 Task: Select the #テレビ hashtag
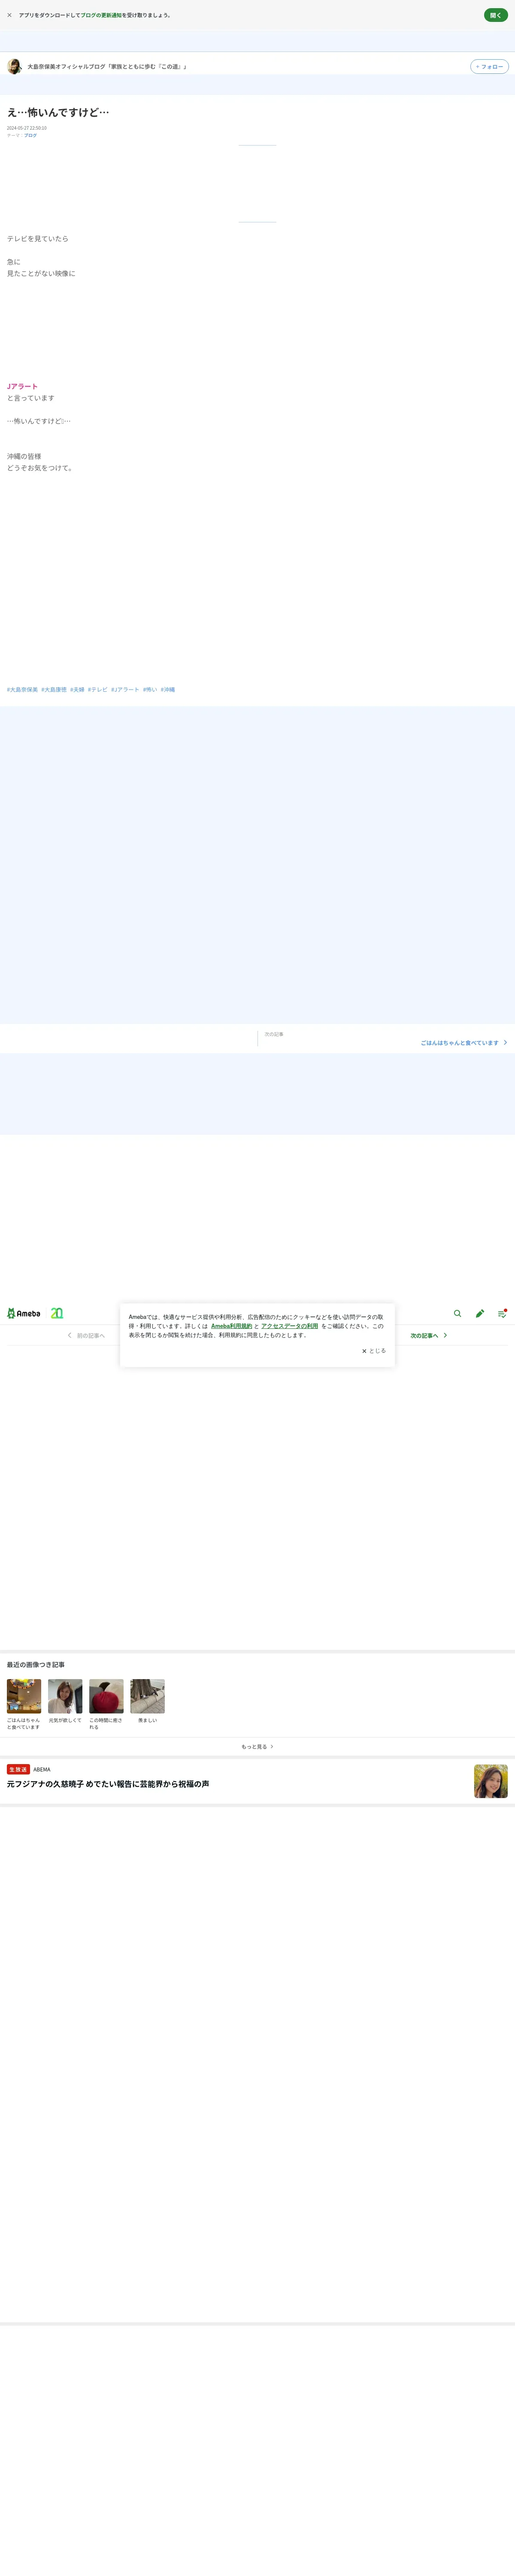coord(98,690)
